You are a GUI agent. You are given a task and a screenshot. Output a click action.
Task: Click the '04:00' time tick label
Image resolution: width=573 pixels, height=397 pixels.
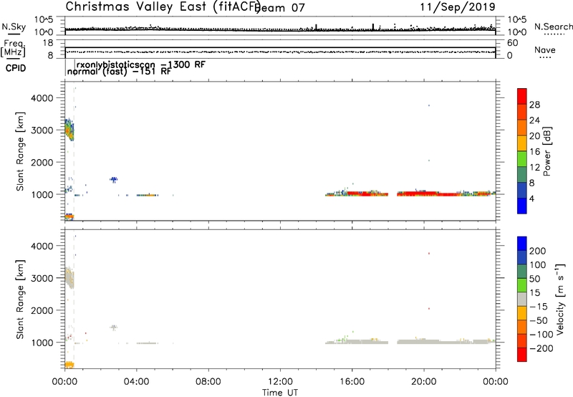coord(136,382)
